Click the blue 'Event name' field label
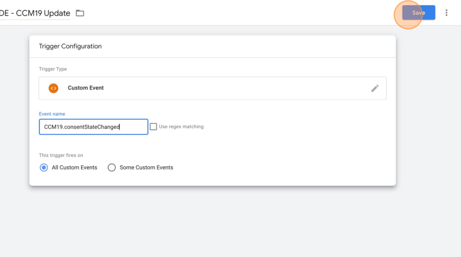 52,114
